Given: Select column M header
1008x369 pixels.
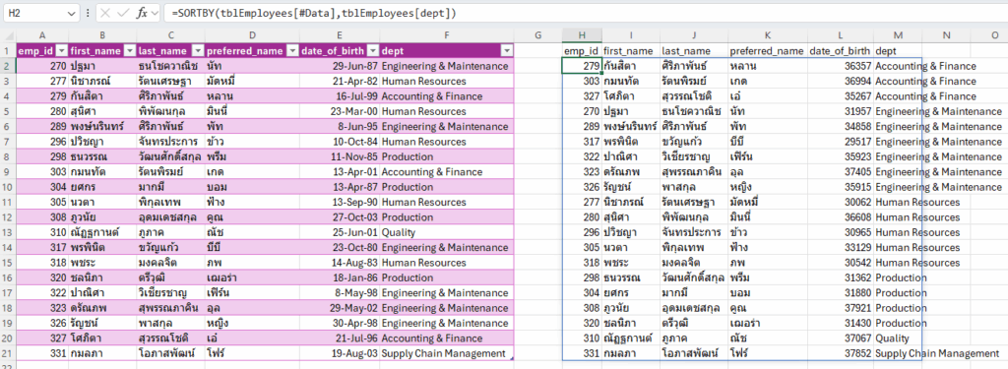Looking at the screenshot, I should click(x=898, y=35).
